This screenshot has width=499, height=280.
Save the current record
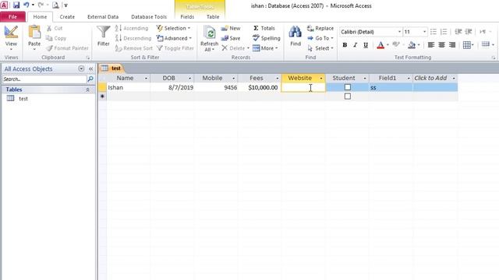click(231, 38)
